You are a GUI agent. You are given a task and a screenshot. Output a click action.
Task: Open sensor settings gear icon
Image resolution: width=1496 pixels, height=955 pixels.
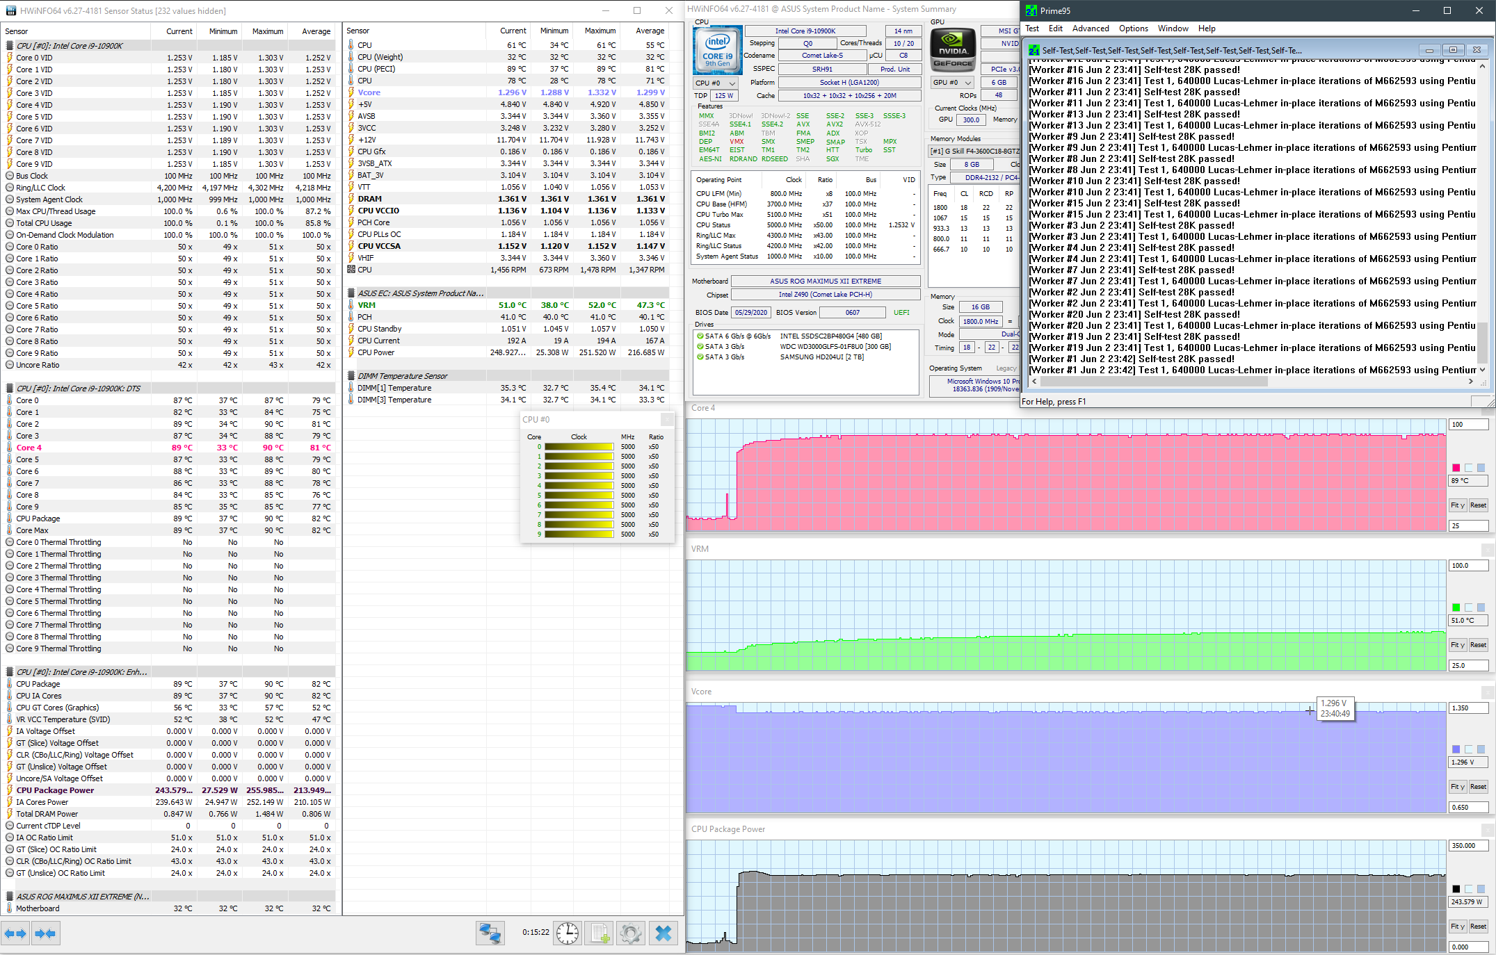coord(631,933)
